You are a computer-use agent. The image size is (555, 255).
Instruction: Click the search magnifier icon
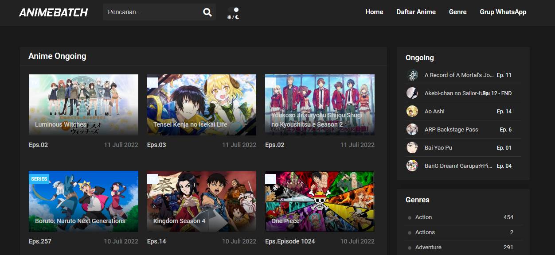pos(207,12)
